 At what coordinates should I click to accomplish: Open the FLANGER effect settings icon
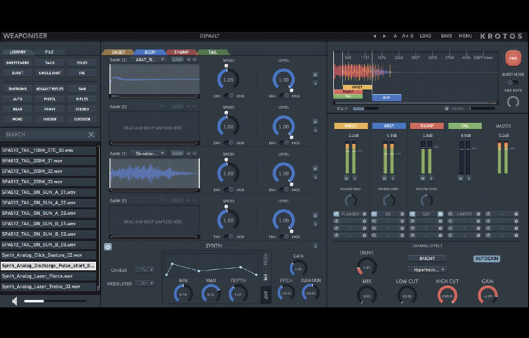point(364,214)
